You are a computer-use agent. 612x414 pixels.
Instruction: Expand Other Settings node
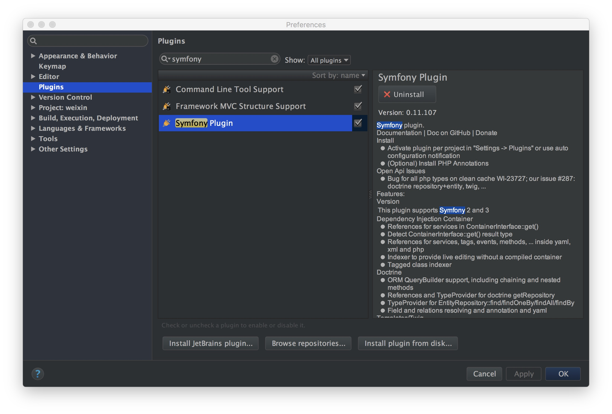click(x=33, y=149)
